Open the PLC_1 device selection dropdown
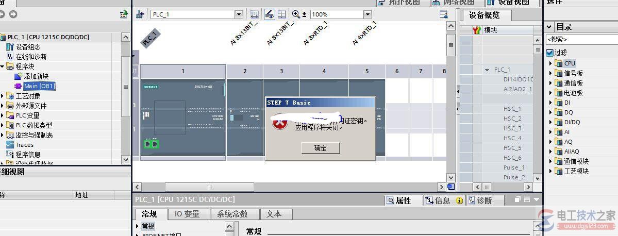 239,14
